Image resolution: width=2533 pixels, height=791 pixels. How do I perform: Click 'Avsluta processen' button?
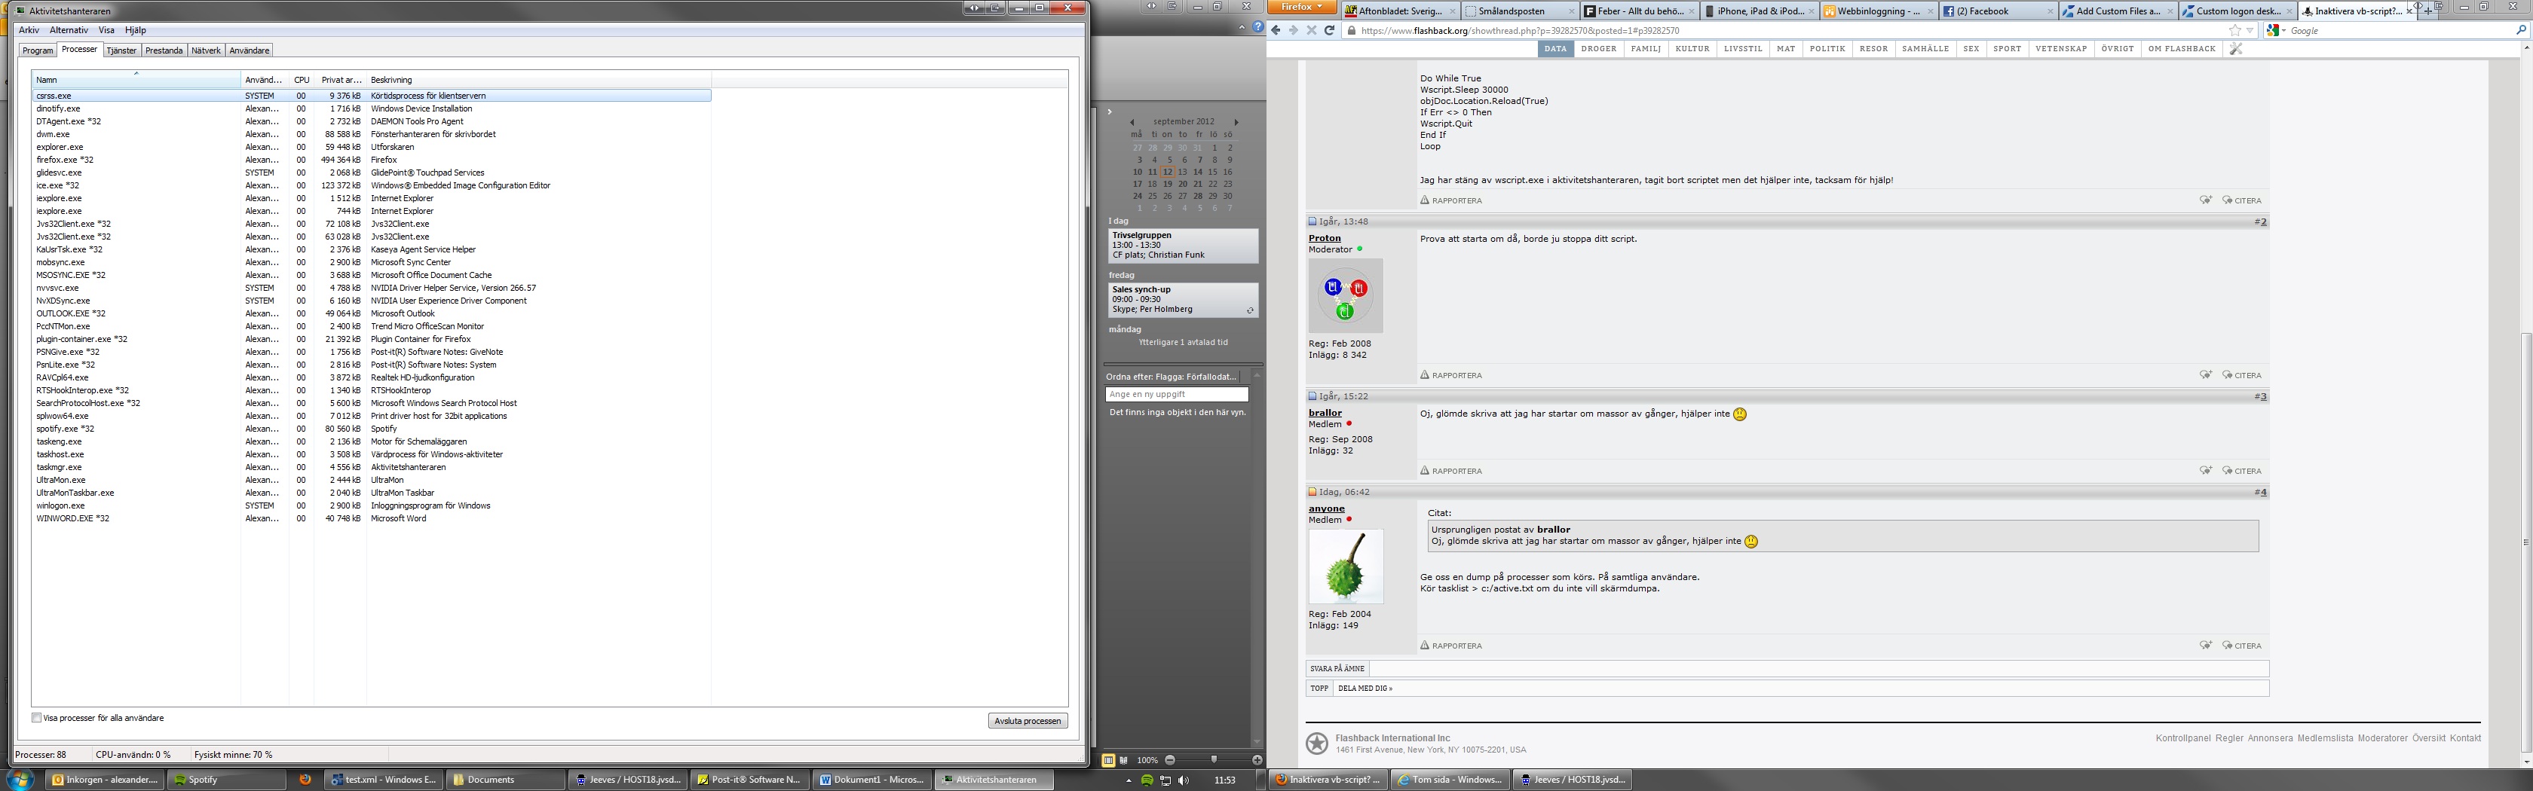[1028, 720]
